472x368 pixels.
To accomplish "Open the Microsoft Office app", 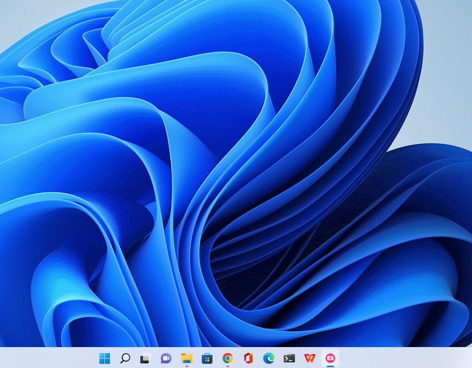I will [248, 358].
